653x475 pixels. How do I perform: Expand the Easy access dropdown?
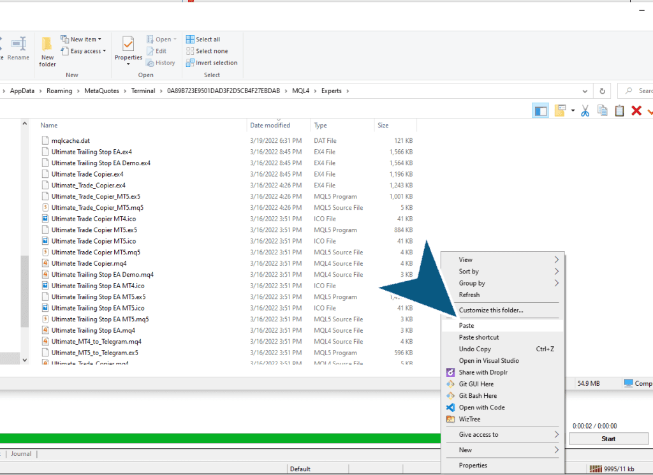pos(82,51)
